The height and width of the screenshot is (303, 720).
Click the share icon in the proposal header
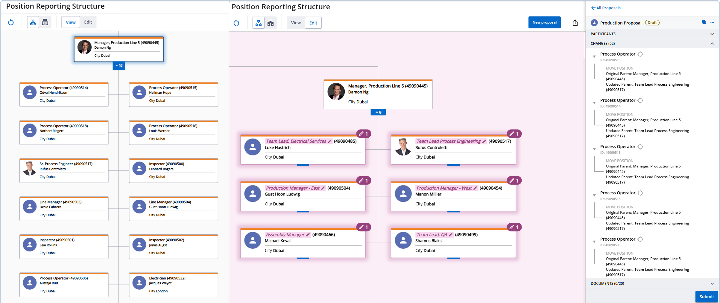click(x=575, y=22)
